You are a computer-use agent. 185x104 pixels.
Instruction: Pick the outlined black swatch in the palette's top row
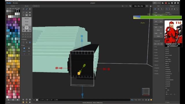point(17,11)
